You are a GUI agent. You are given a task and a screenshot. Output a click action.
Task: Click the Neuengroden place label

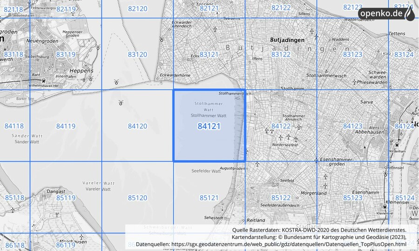click(x=42, y=41)
